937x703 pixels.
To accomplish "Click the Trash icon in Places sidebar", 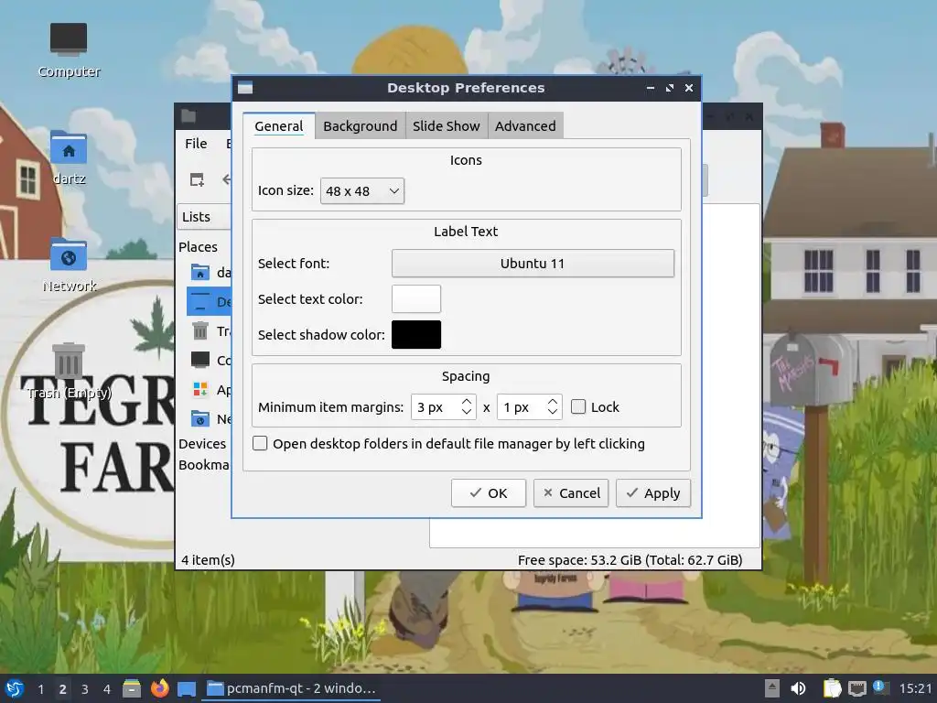I will coord(200,330).
